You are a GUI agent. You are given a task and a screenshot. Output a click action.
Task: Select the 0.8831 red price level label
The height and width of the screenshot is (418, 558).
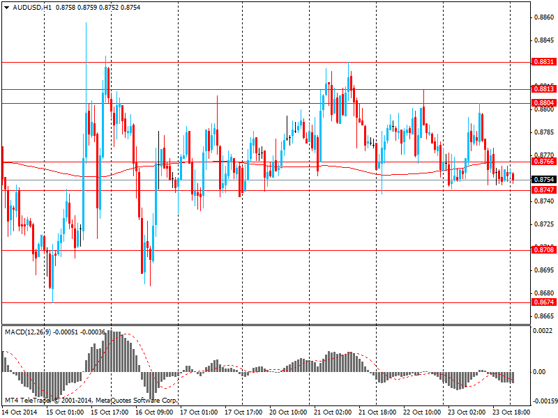pos(543,62)
